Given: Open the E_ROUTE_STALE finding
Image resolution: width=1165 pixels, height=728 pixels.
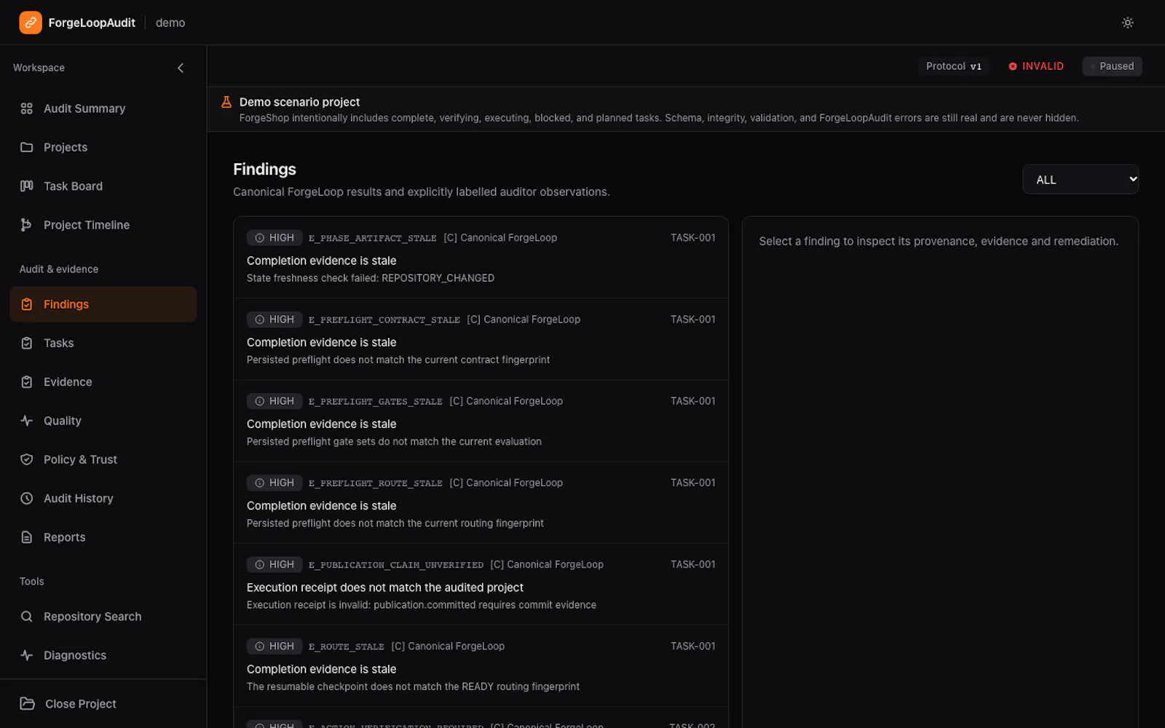Looking at the screenshot, I should [481, 665].
